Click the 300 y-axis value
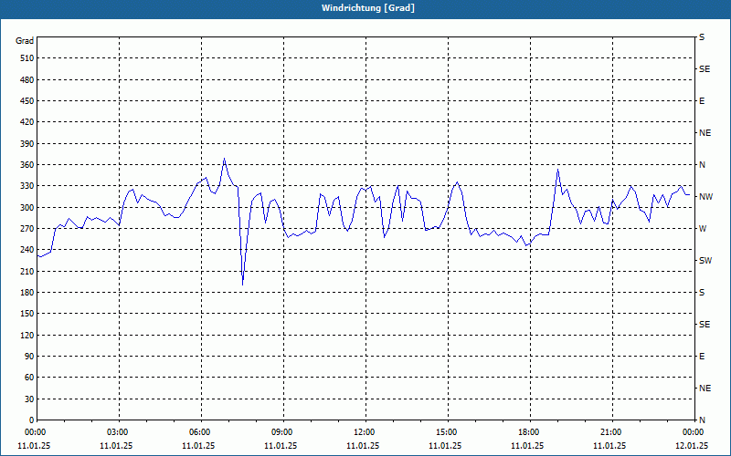 tap(27, 208)
